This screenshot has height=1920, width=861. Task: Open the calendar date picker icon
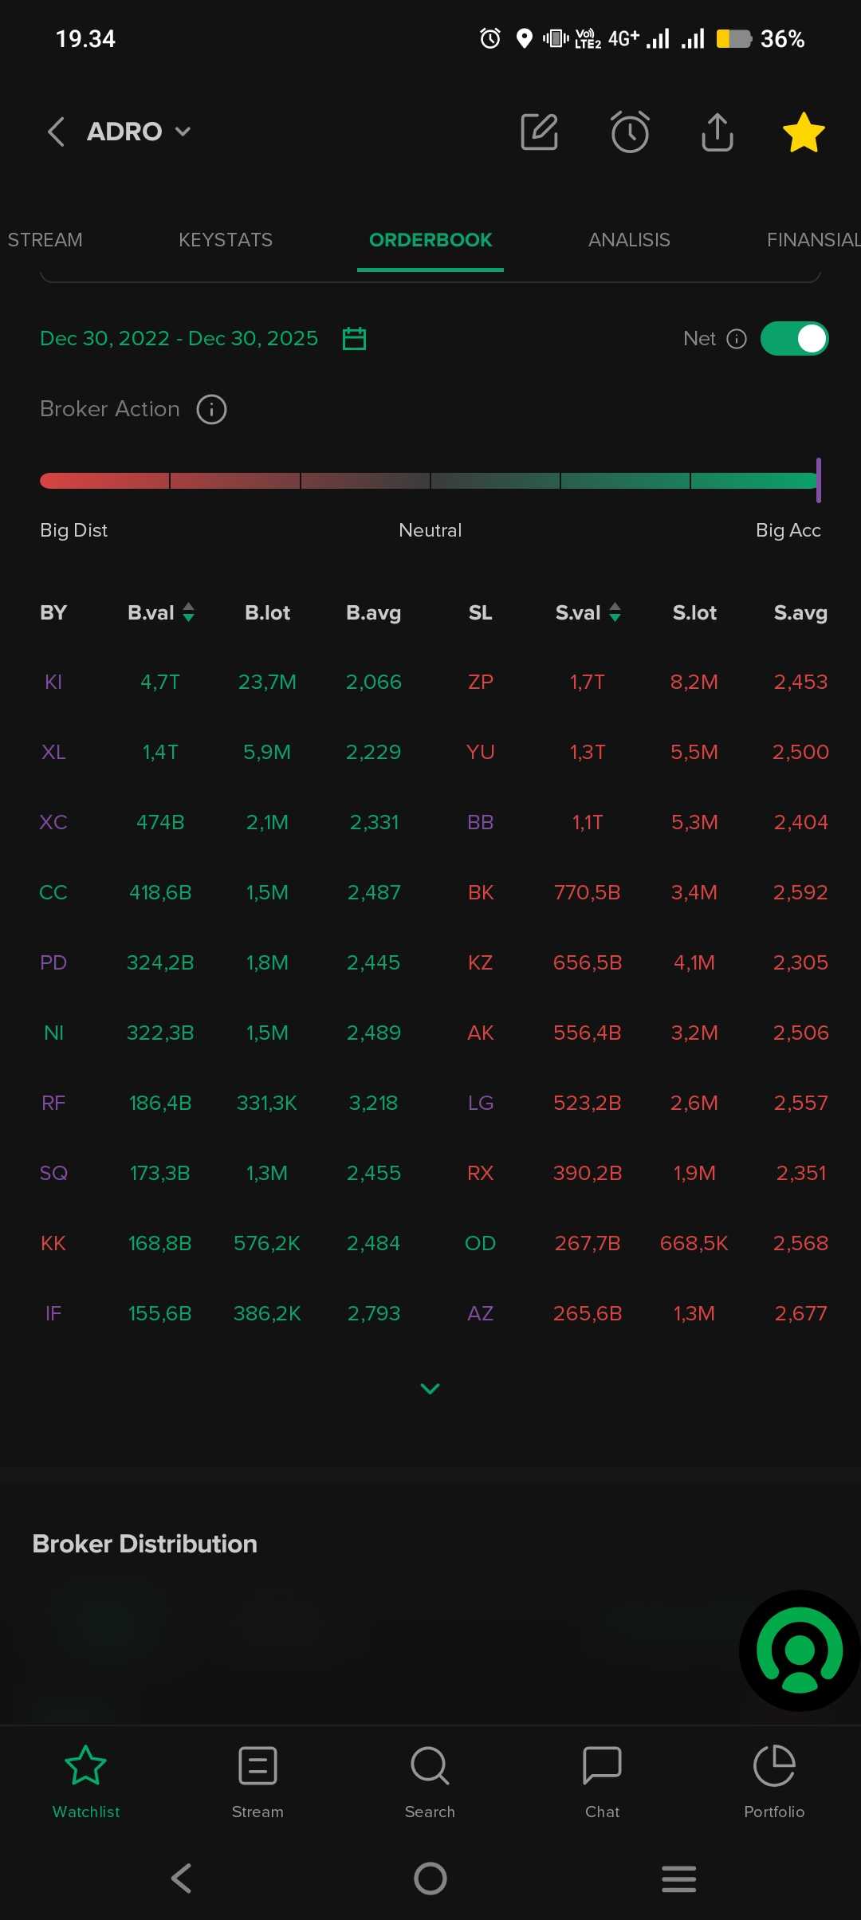coord(354,339)
